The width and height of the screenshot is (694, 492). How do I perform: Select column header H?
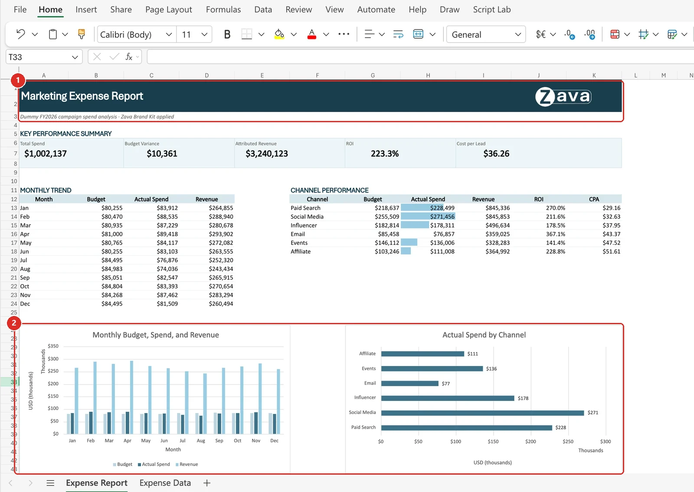[x=428, y=75]
